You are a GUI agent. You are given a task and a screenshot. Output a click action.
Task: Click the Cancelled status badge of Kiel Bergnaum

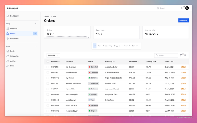coord(93,67)
